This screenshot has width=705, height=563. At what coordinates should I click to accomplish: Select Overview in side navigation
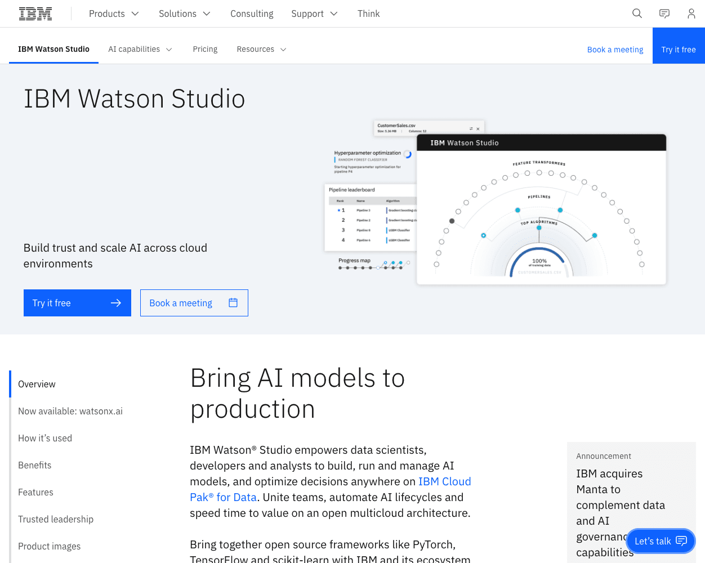coord(37,384)
